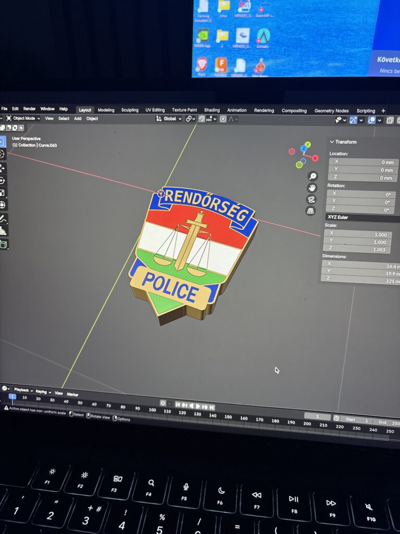This screenshot has height=534, width=400.
Task: Select the Rotate tool in left toolbar
Action: 2,180
